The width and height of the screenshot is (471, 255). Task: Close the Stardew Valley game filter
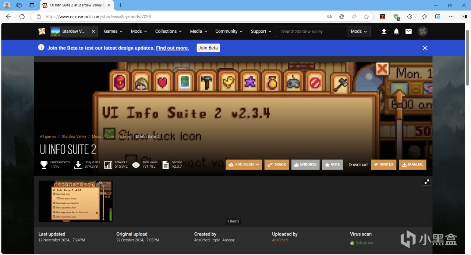click(x=93, y=31)
